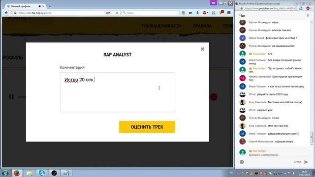Image resolution: width=315 pixels, height=177 pixels.
Task: Click the Vitass Sound author name
Action: tap(256, 38)
